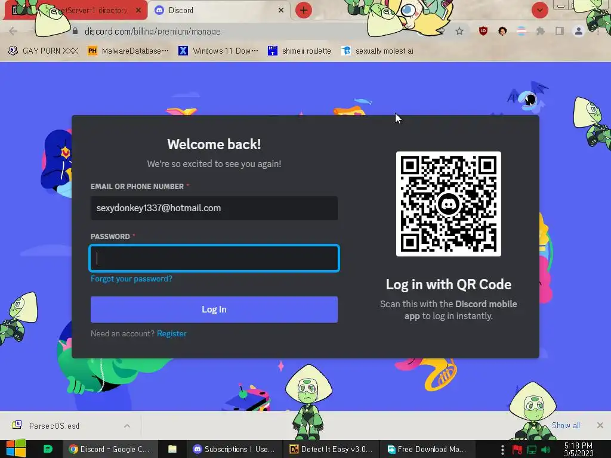Switch to Discord - Google Chrome taskbar item
Screen dimensions: 611x458
pos(110,449)
